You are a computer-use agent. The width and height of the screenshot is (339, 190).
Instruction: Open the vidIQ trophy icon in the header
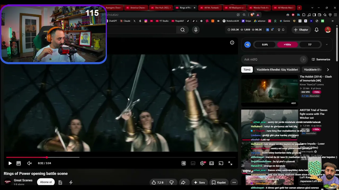[279, 30]
